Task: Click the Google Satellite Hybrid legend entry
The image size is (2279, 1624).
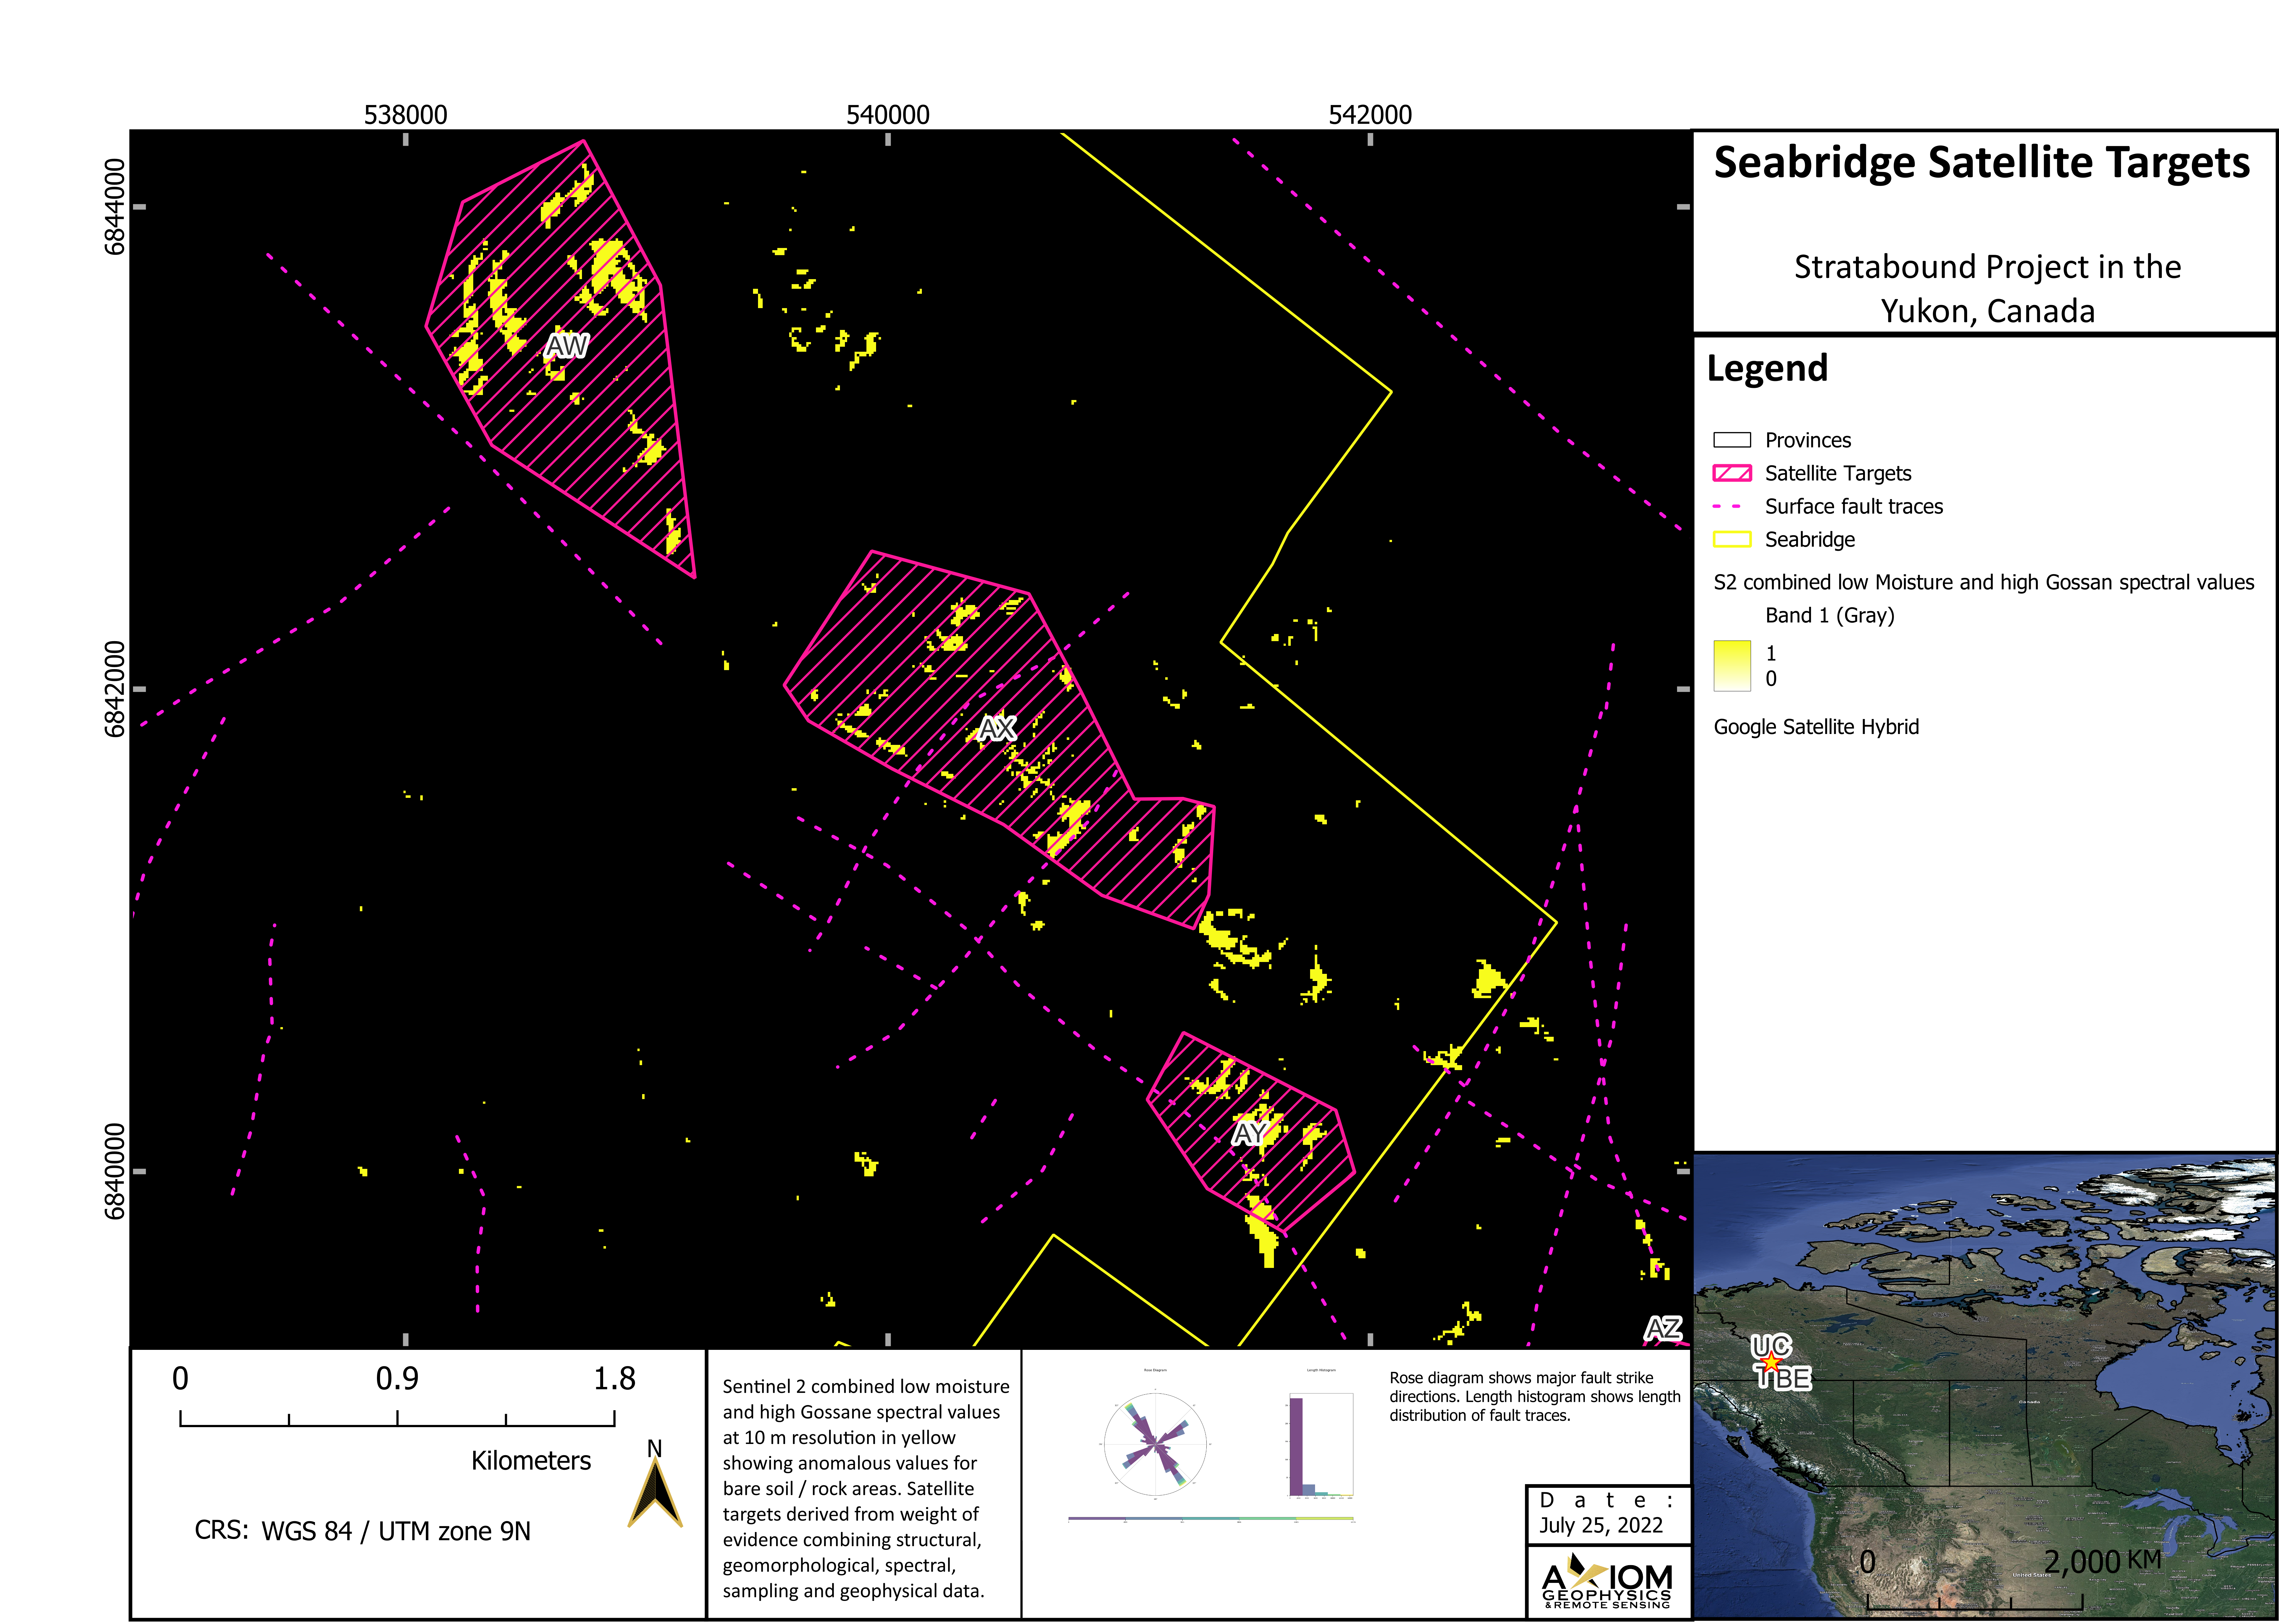Action: (1816, 727)
